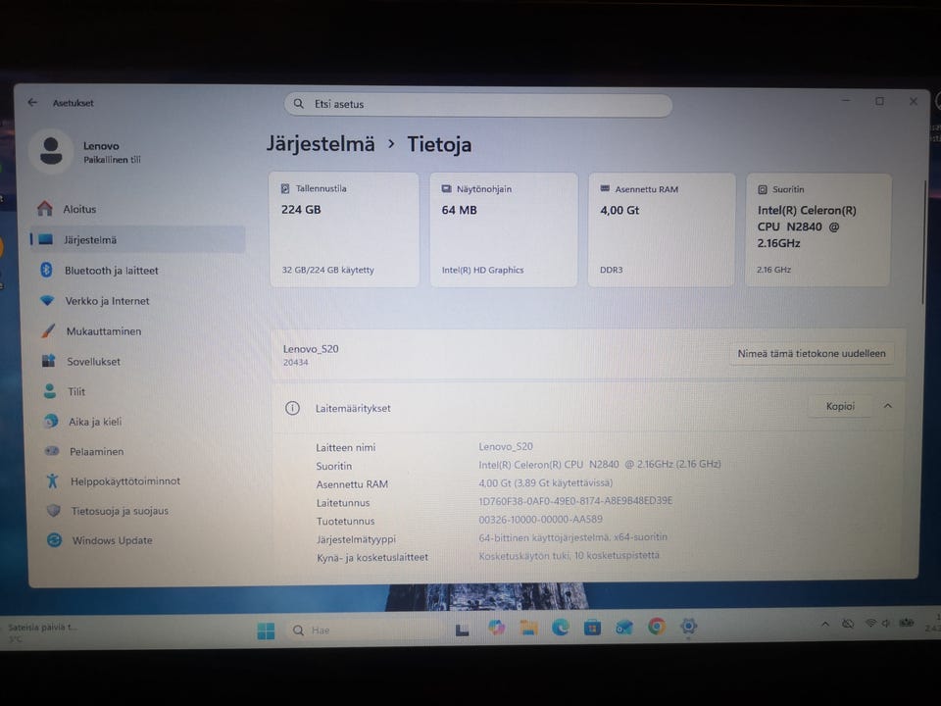Screen dimensions: 941x706
Task: Click the Windows Update sync icon
Action: coord(54,539)
